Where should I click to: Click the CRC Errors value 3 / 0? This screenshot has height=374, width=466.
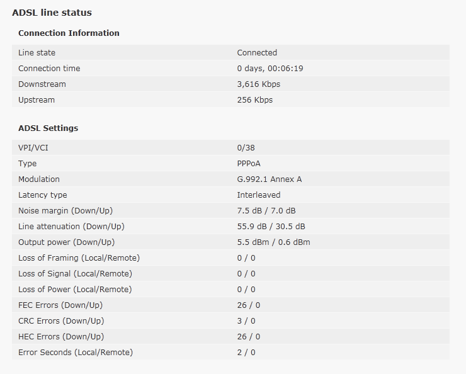tap(246, 321)
